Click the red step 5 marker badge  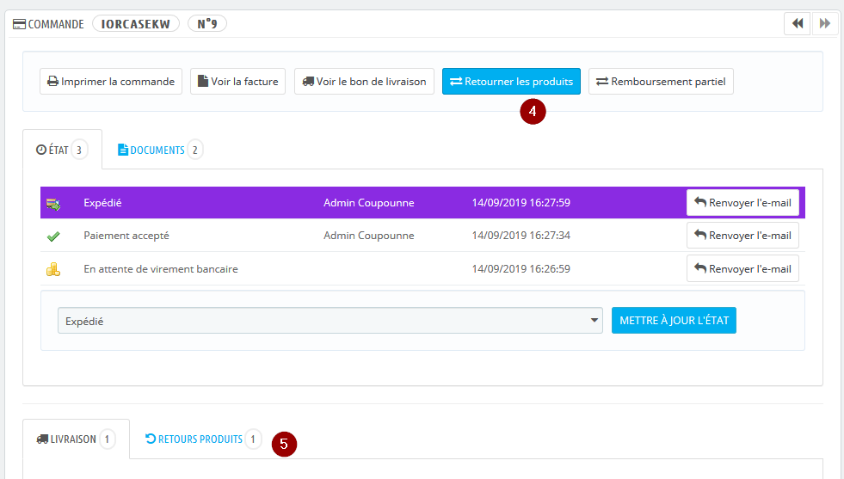point(284,445)
